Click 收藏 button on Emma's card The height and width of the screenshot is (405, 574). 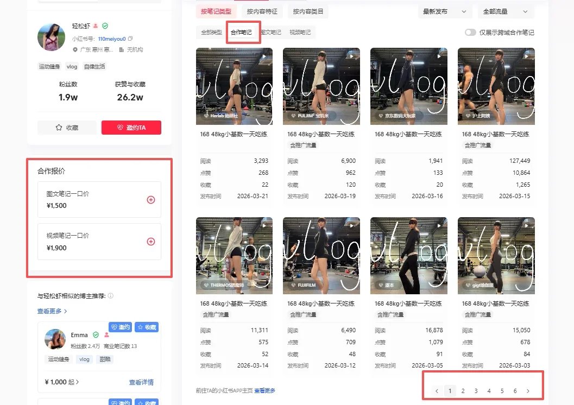coord(147,327)
